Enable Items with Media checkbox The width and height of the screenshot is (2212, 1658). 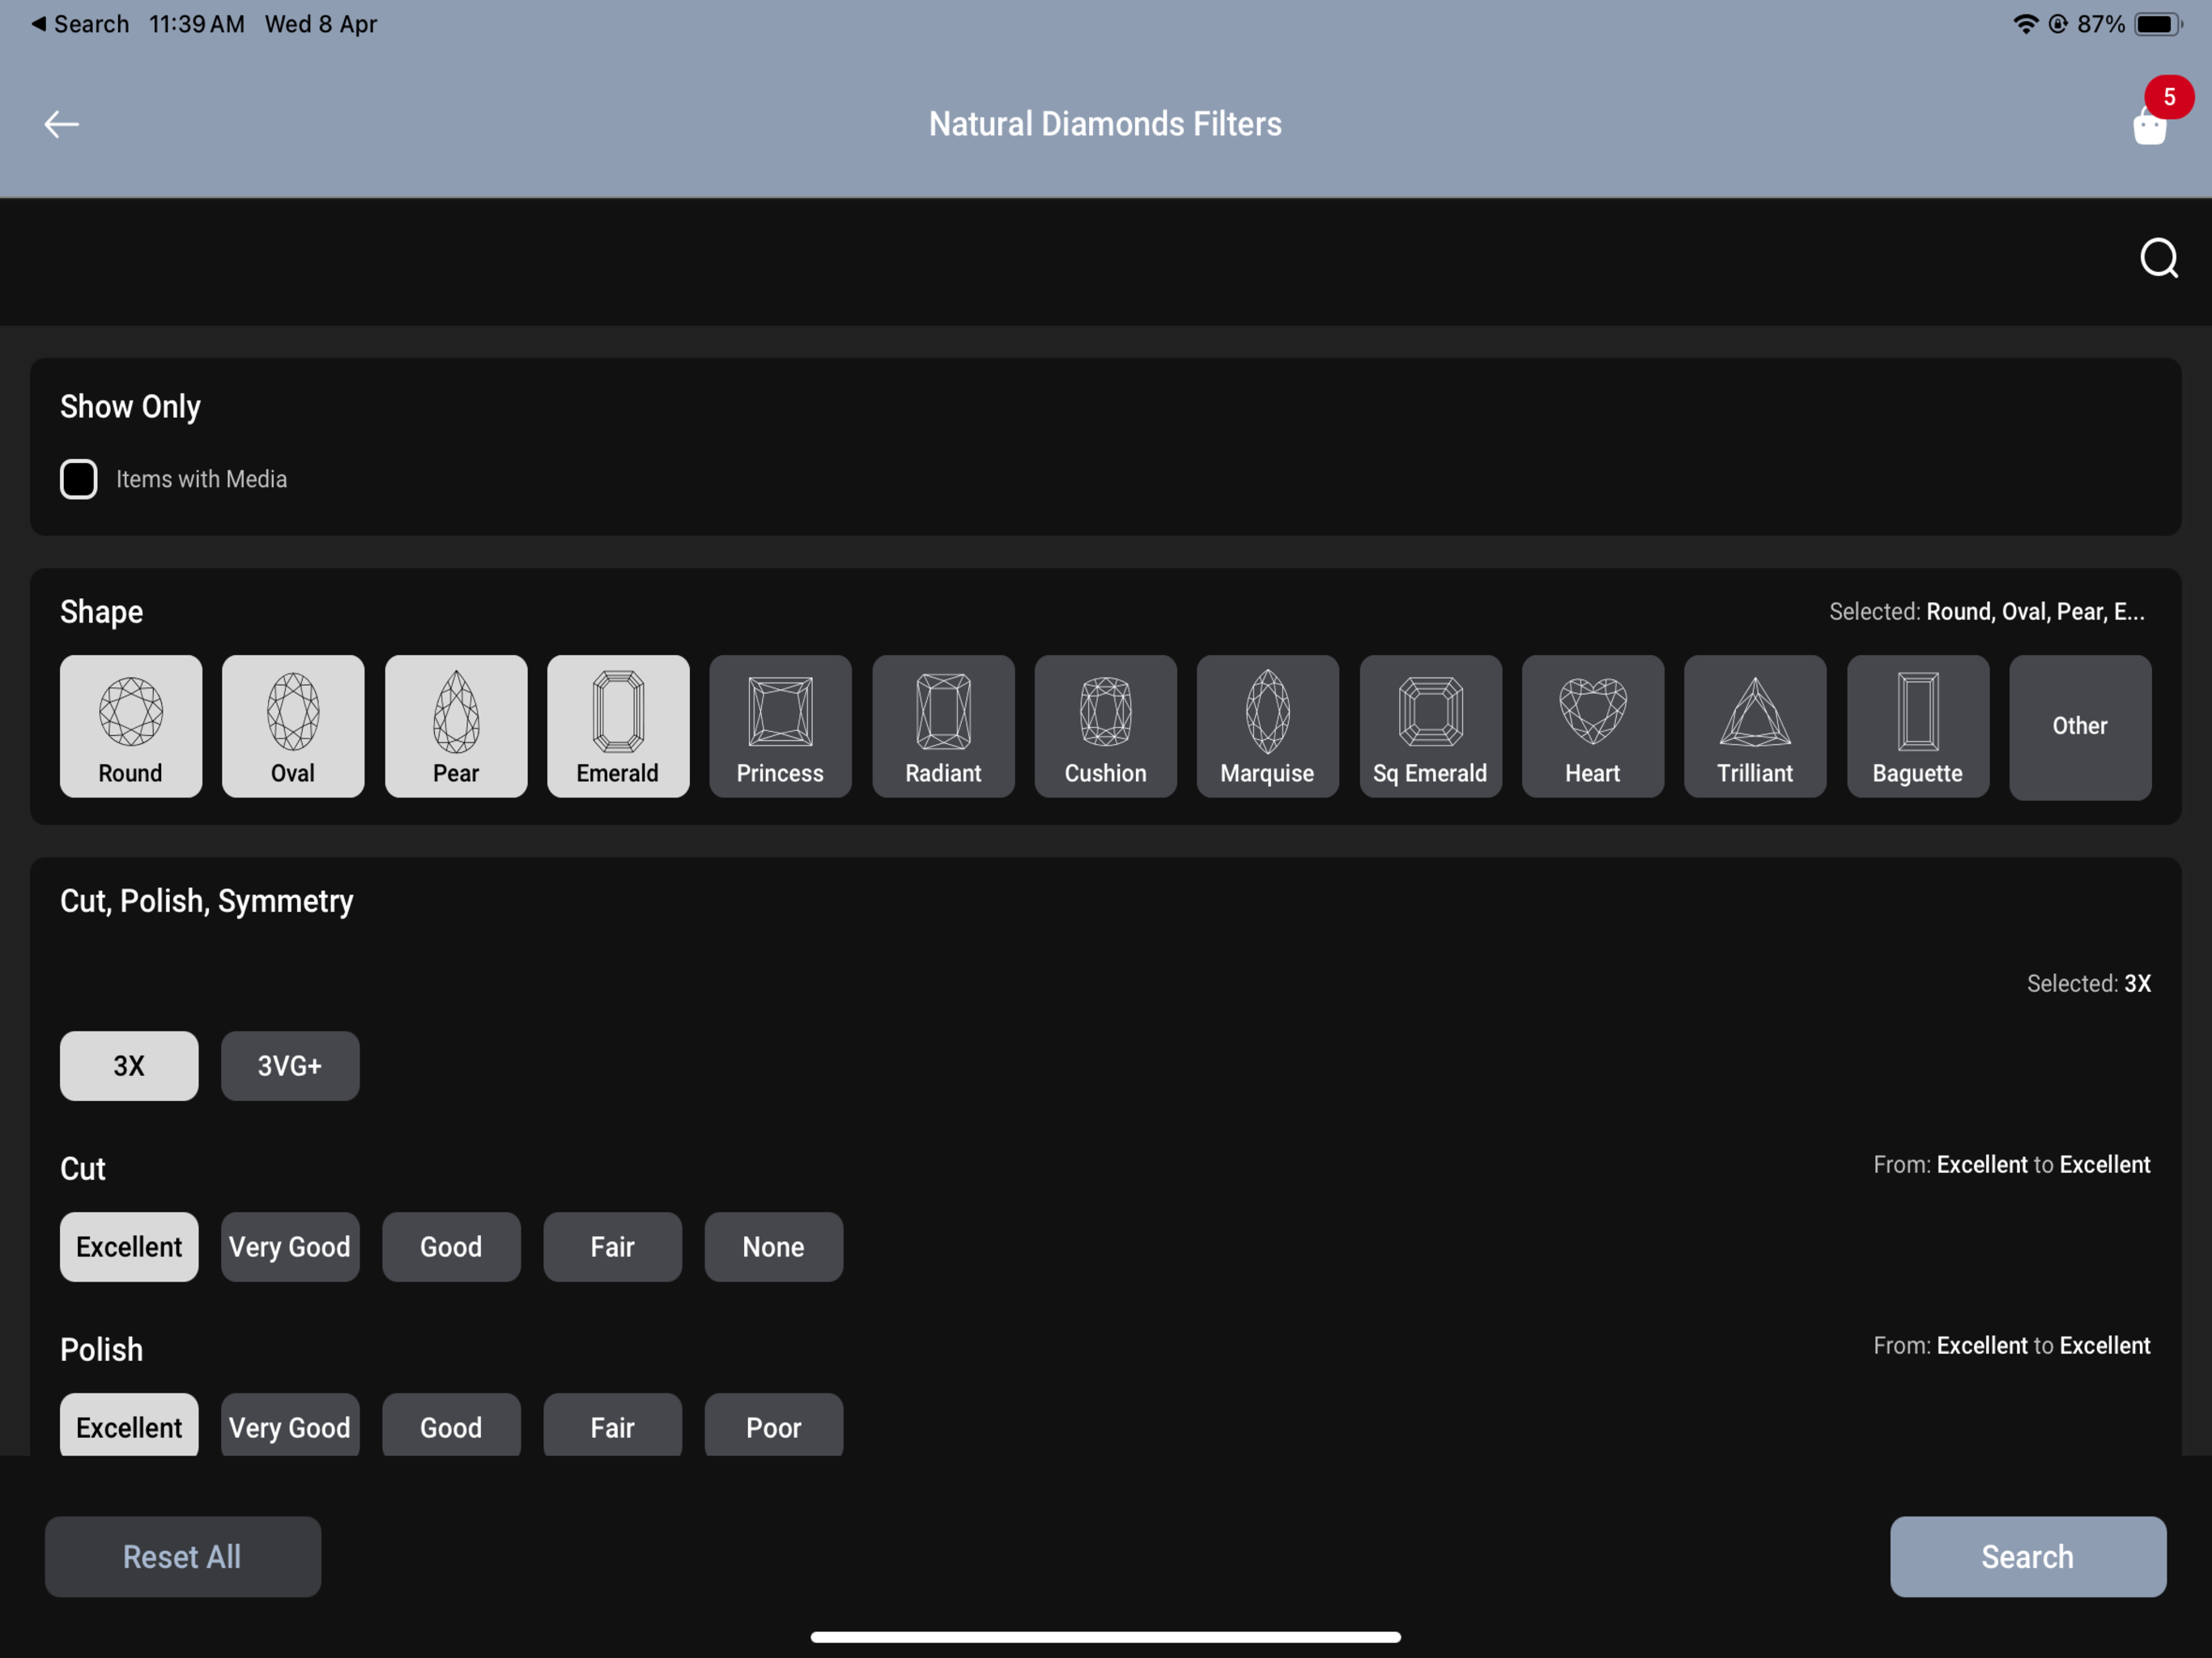point(79,479)
